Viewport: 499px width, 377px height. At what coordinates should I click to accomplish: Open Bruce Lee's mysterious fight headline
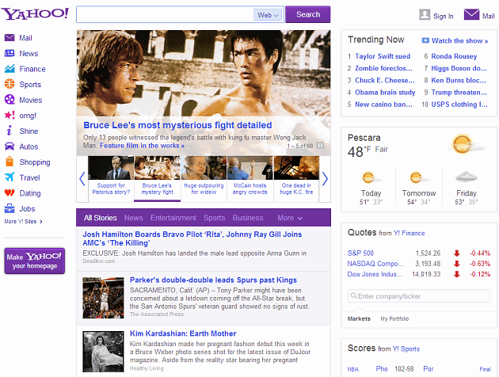(x=177, y=125)
